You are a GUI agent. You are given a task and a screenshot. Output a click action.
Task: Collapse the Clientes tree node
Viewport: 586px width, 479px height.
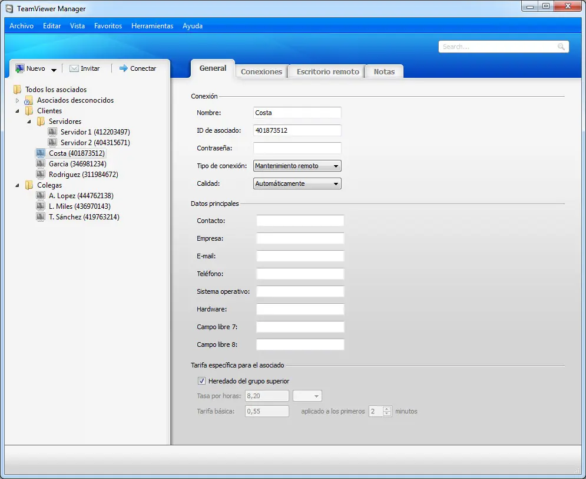(x=17, y=111)
